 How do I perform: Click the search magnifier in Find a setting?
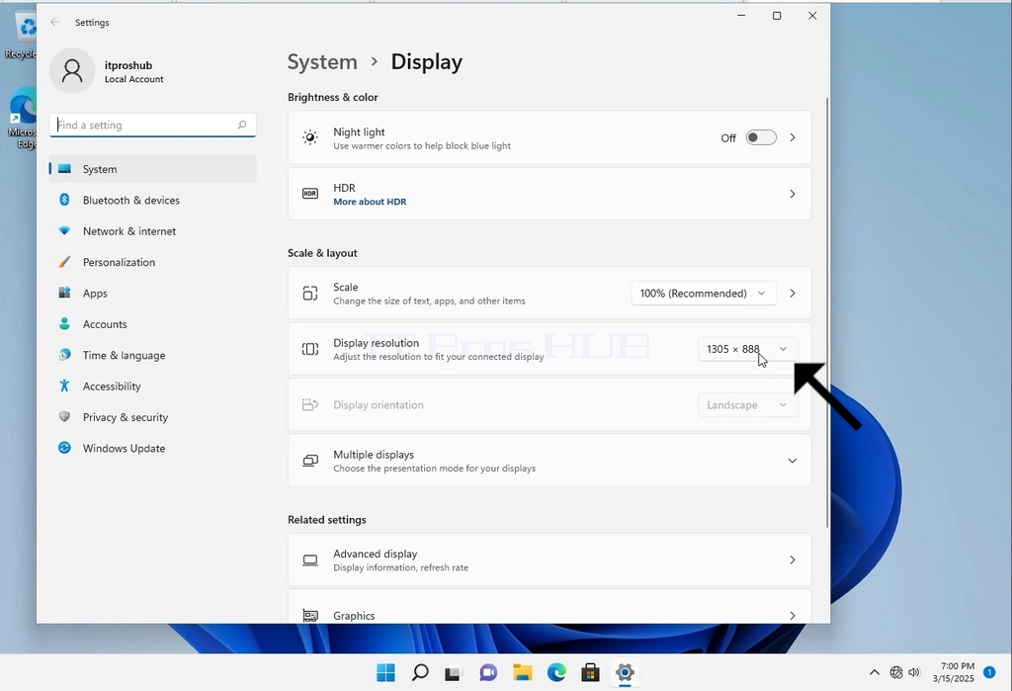(242, 125)
